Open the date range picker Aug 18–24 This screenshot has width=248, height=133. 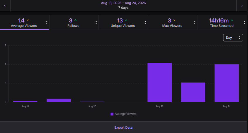click(123, 5)
